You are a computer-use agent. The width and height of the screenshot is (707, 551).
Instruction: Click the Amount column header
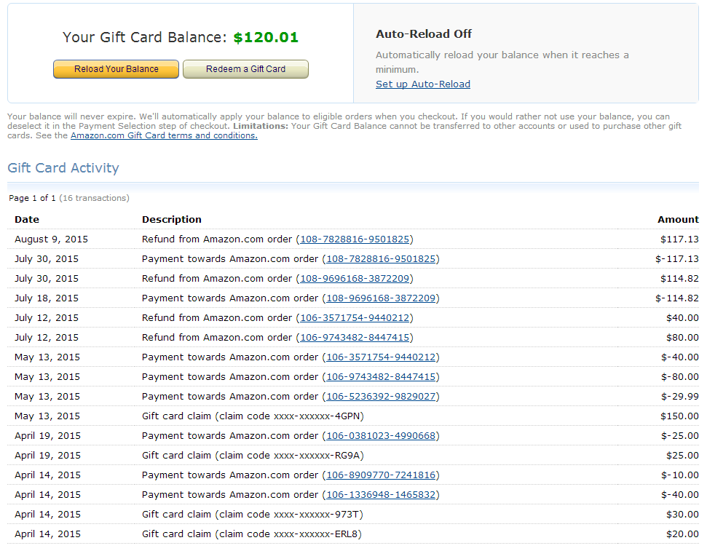677,220
